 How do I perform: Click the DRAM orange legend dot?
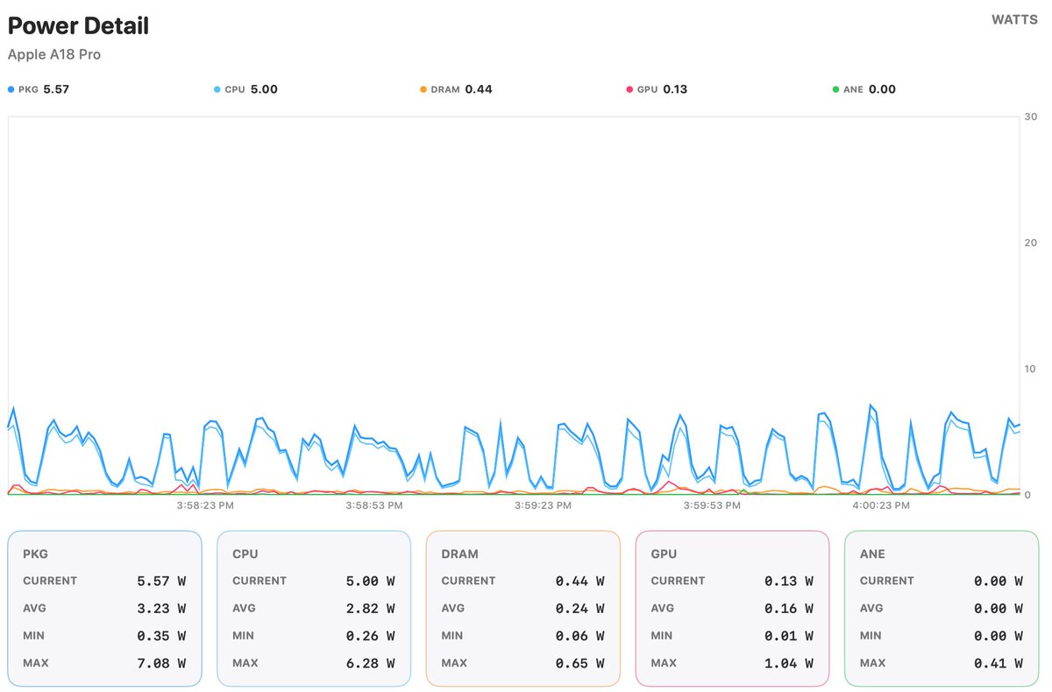(423, 89)
